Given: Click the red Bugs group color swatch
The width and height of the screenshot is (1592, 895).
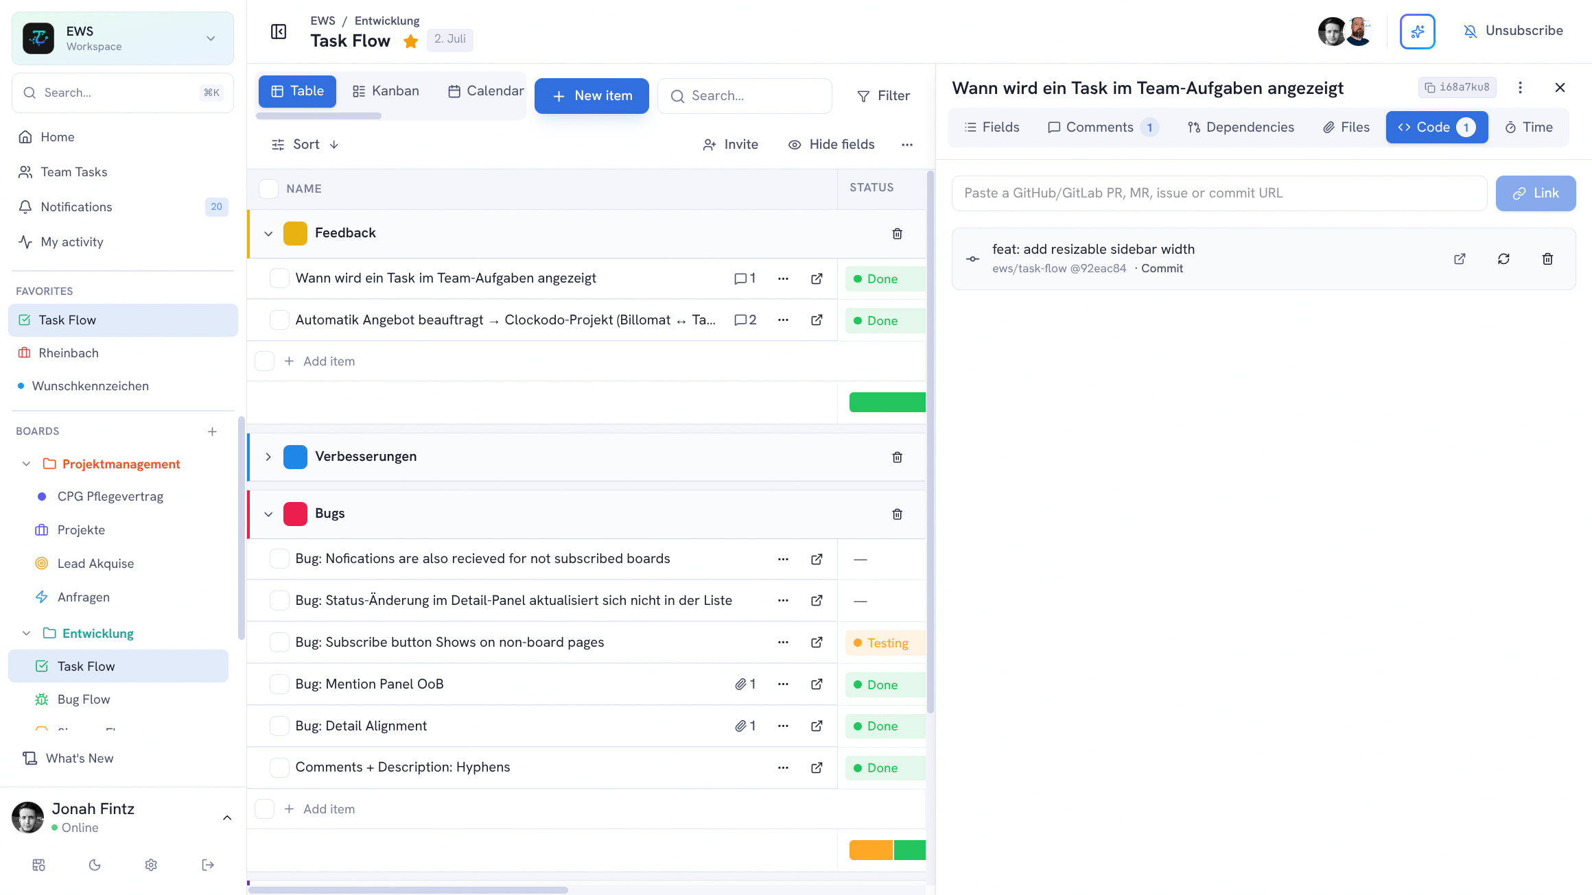Looking at the screenshot, I should tap(295, 514).
